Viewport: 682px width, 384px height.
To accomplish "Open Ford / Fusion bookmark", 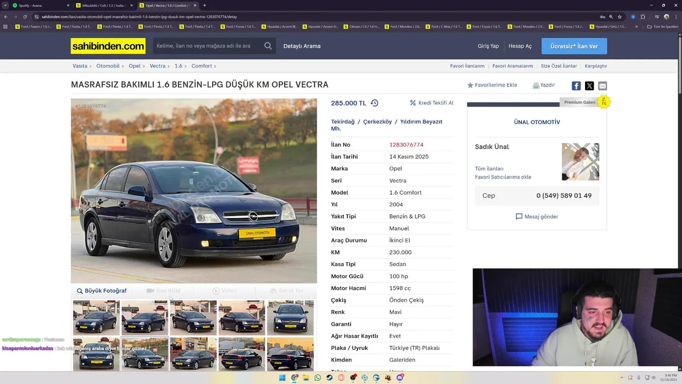I will [x=34, y=27].
